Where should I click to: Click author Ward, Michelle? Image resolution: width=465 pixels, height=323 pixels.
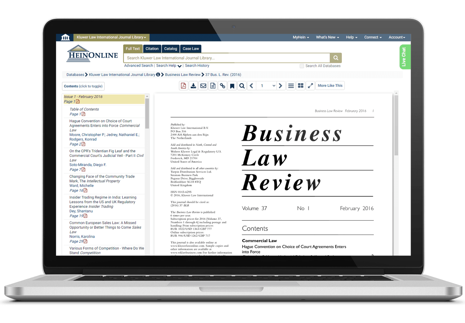[82, 186]
